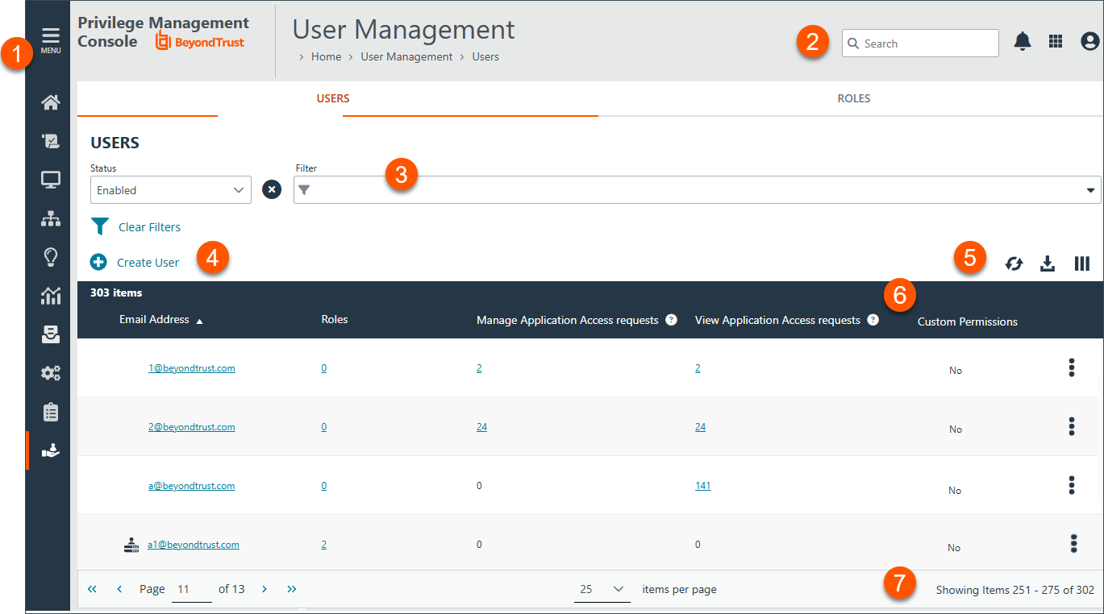Click View requests count 141
The image size is (1104, 614).
(x=702, y=486)
